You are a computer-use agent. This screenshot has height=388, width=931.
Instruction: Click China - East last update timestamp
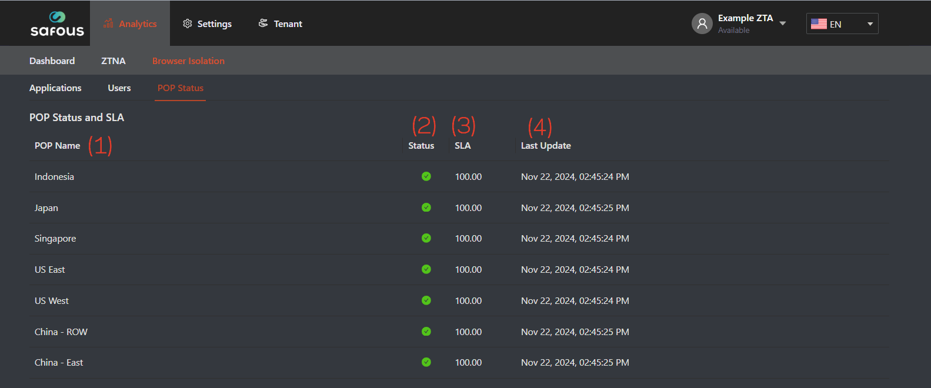(x=575, y=362)
